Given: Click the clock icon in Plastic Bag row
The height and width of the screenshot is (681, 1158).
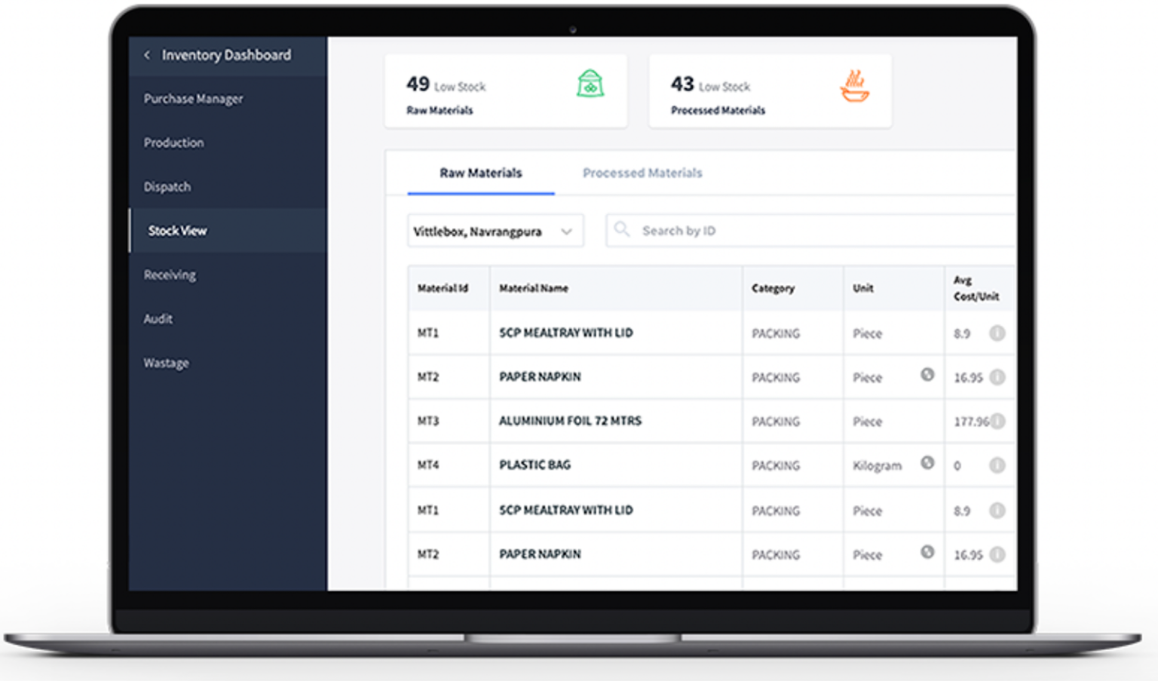Looking at the screenshot, I should [927, 463].
